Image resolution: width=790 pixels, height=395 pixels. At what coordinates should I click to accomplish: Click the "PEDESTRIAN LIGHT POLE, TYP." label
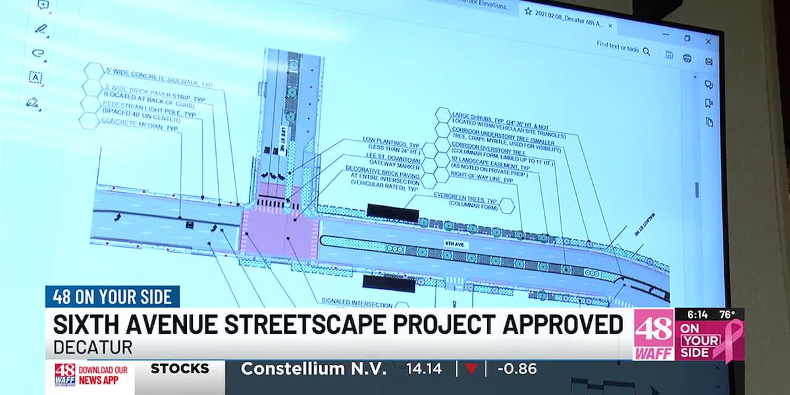point(149,109)
